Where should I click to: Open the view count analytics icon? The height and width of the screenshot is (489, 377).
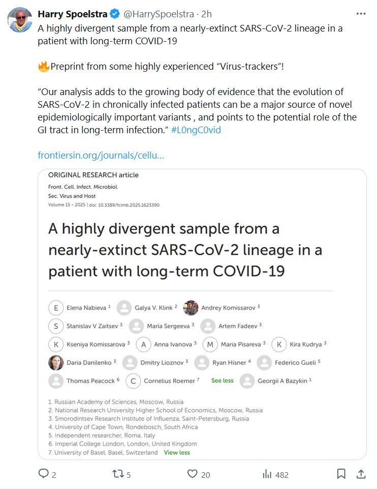click(267, 474)
